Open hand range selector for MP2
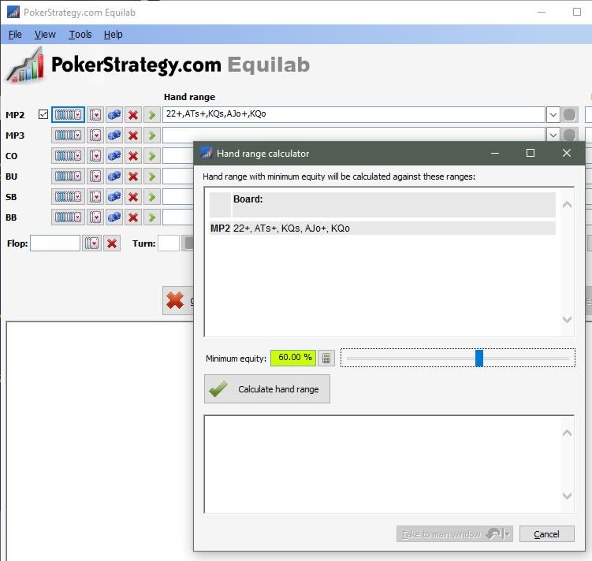592x561 pixels. pos(68,115)
